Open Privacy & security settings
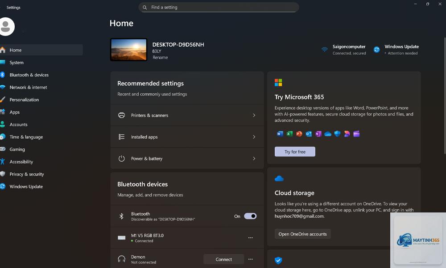This screenshot has width=446, height=268. [41, 174]
